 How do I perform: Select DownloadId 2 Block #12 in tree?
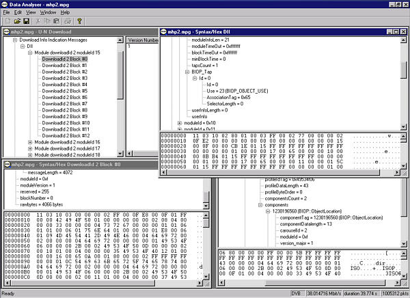tap(65, 135)
